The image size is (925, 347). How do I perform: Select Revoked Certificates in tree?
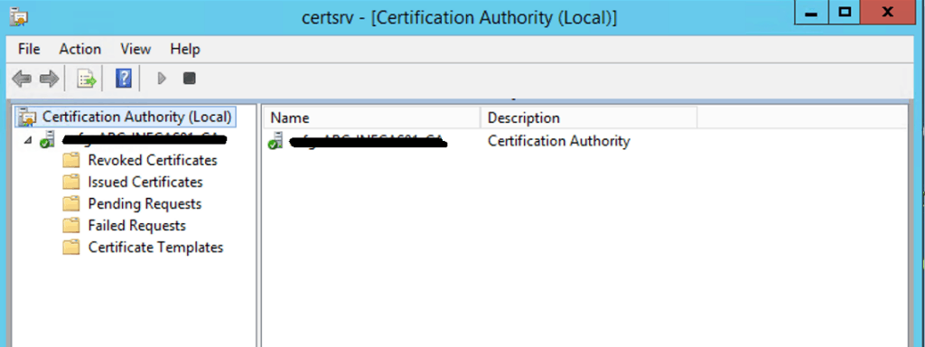point(152,160)
